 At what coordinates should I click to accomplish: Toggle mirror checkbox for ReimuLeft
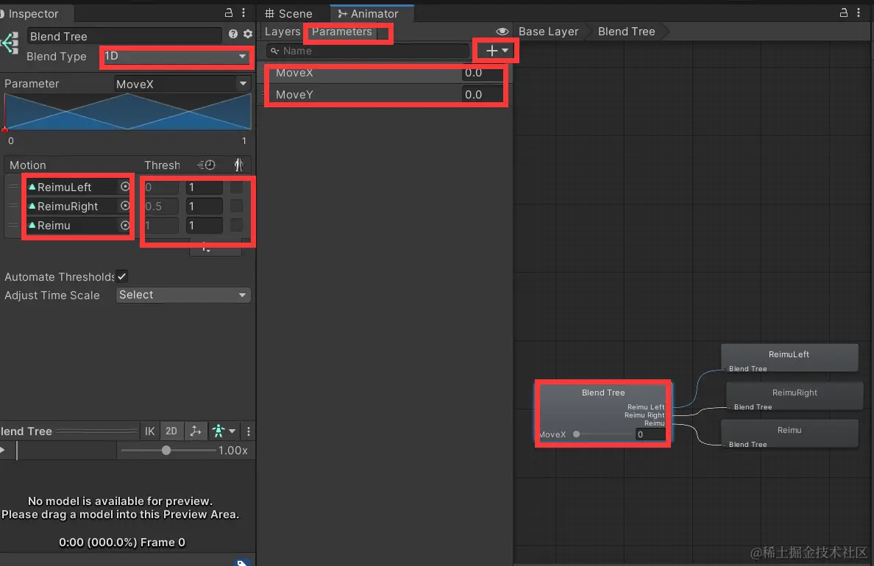coord(236,187)
